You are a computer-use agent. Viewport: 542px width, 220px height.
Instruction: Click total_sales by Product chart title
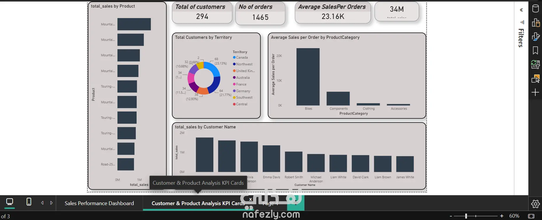[113, 6]
